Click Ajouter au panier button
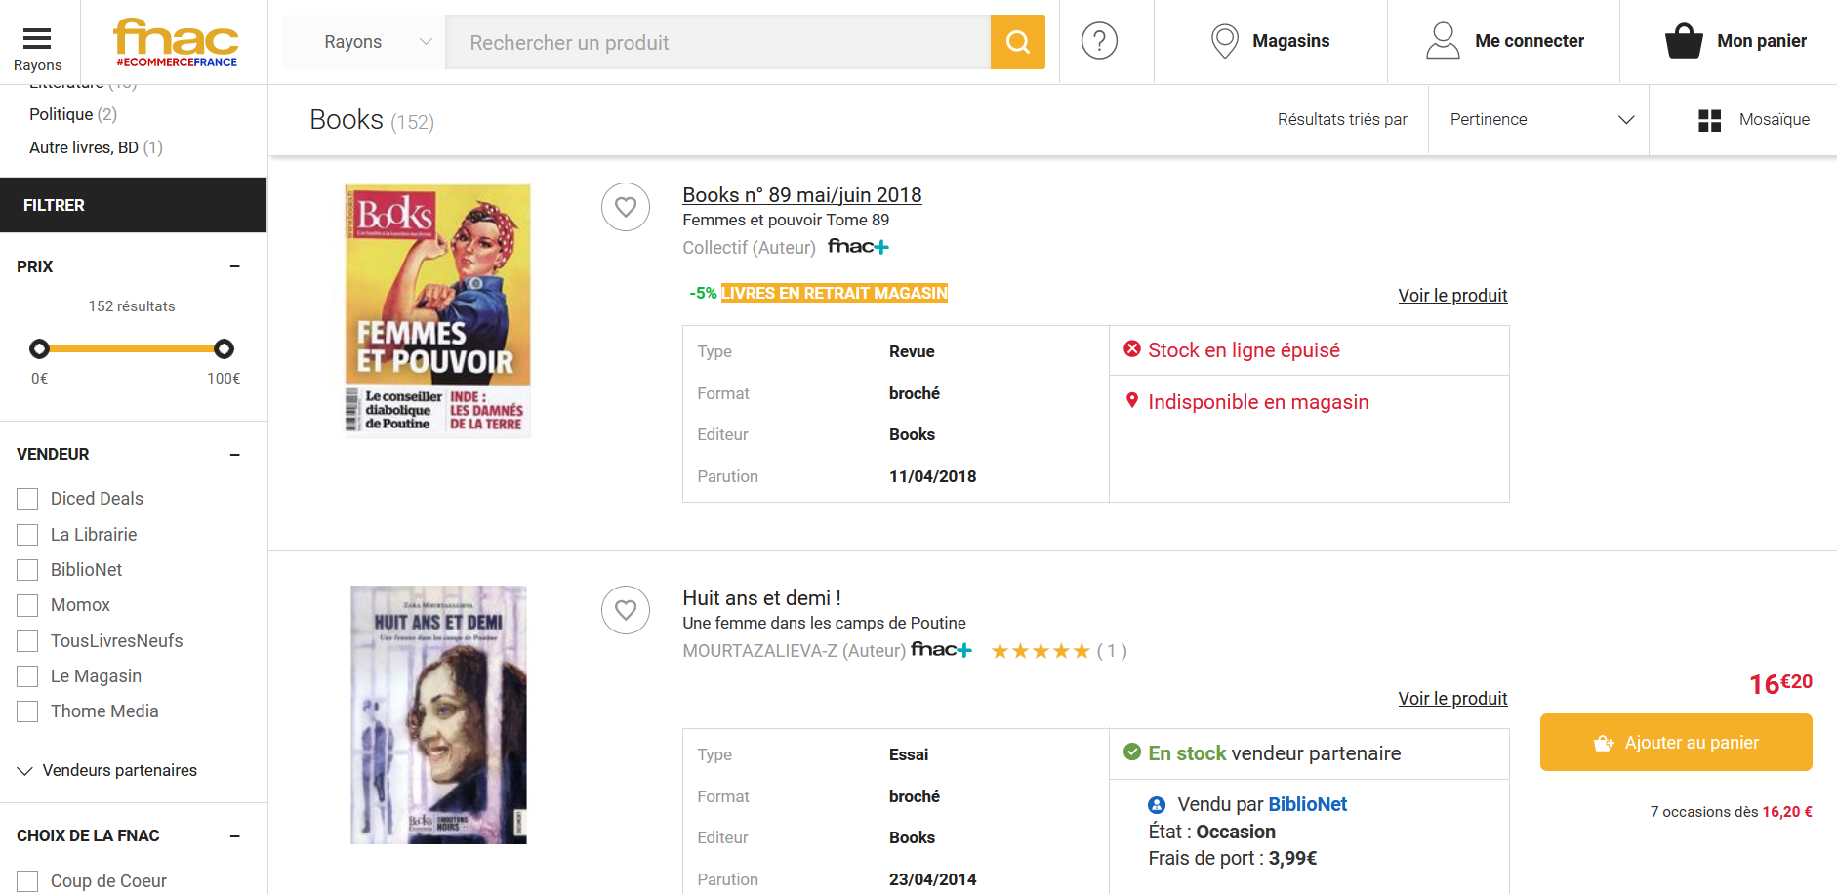This screenshot has height=894, width=1837. point(1675,743)
